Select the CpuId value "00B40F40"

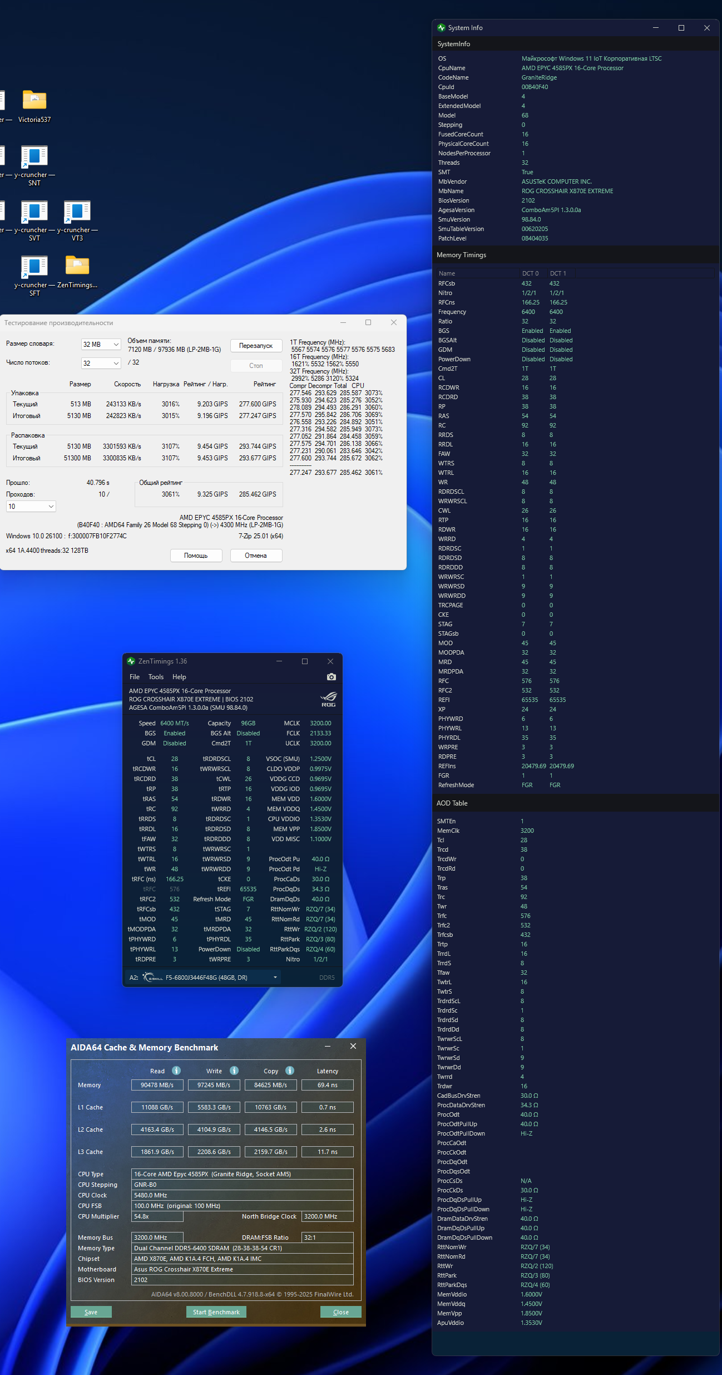click(x=535, y=87)
